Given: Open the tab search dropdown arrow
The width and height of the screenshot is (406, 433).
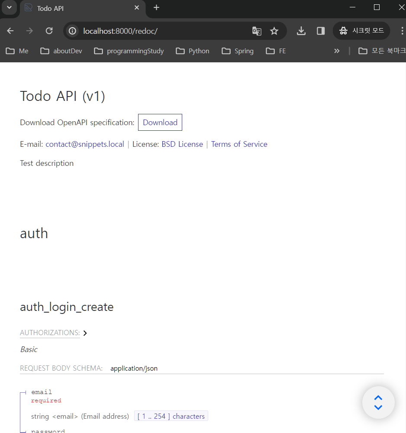Looking at the screenshot, I should tap(10, 7).
